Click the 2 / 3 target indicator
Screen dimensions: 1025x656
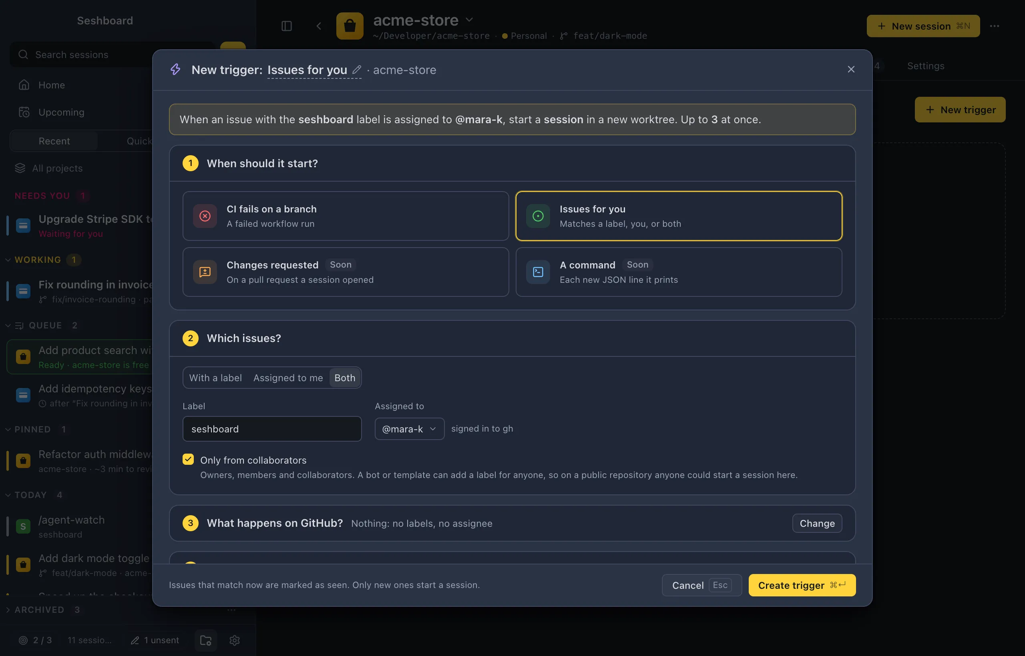(35, 640)
